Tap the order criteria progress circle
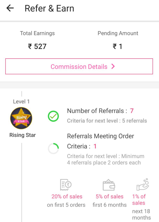 (53, 148)
